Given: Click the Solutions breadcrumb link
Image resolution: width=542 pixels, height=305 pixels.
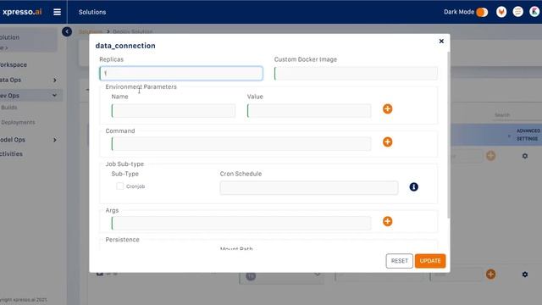Looking at the screenshot, I should tap(91, 31).
